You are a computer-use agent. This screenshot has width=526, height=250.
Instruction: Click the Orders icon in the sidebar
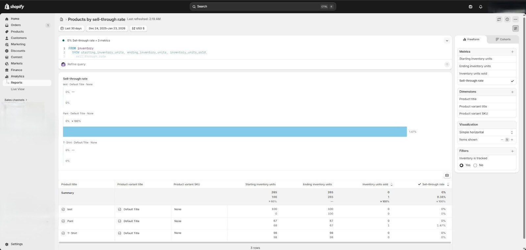(x=7, y=25)
